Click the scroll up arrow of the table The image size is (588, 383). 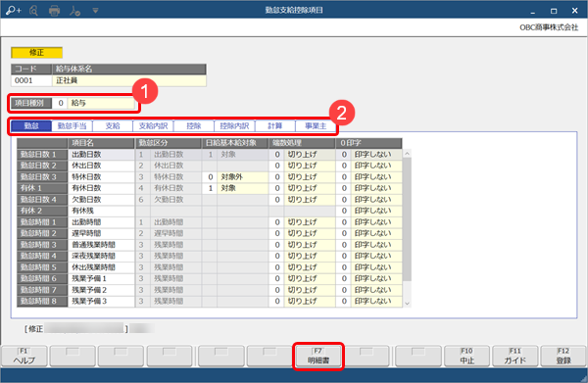click(407, 154)
